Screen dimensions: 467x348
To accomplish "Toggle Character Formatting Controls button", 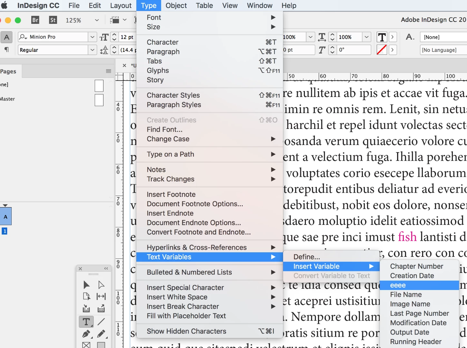I will [x=6, y=37].
